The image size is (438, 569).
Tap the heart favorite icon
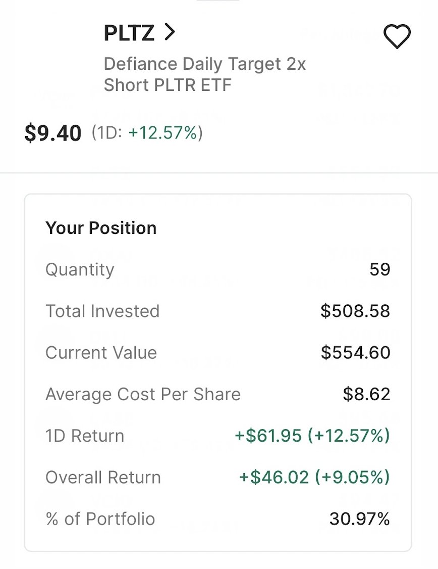coord(397,36)
